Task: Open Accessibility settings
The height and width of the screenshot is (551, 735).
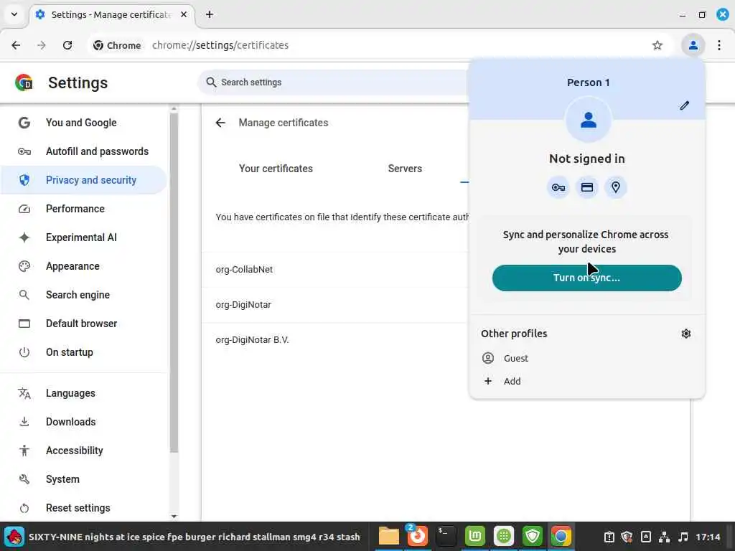Action: [83, 451]
